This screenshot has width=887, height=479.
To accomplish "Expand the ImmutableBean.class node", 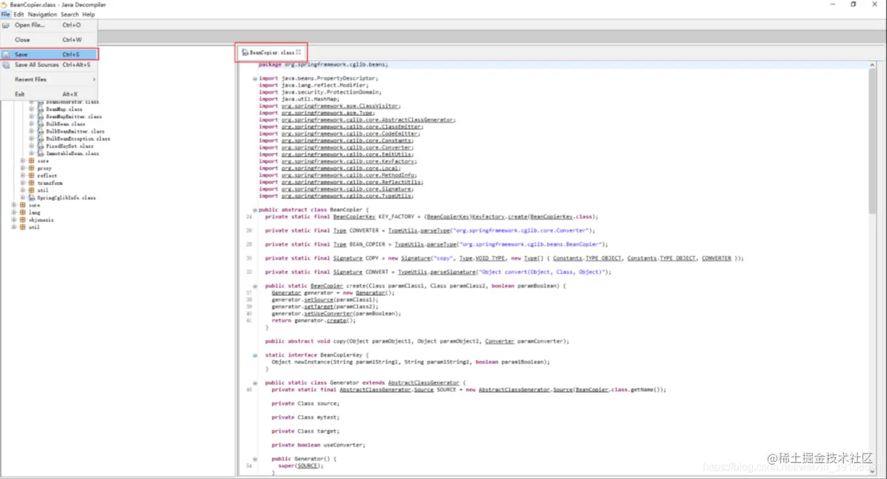I will (31, 153).
